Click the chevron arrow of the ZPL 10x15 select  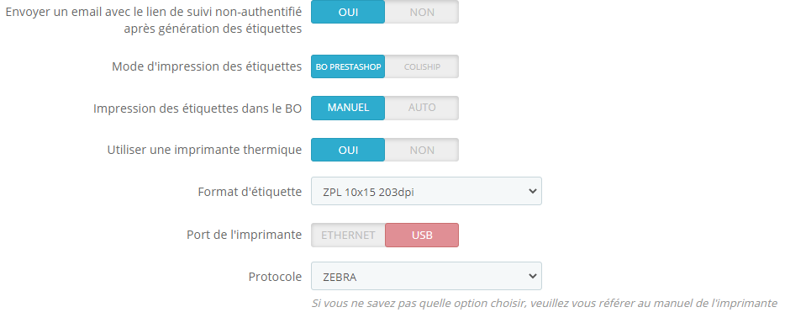tap(533, 191)
